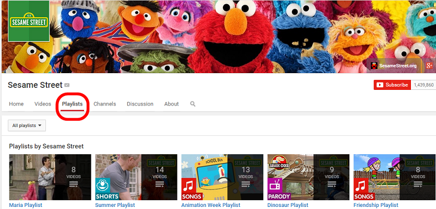This screenshot has width=436, height=209.
Task: Open the Discussion tab
Action: [x=140, y=104]
